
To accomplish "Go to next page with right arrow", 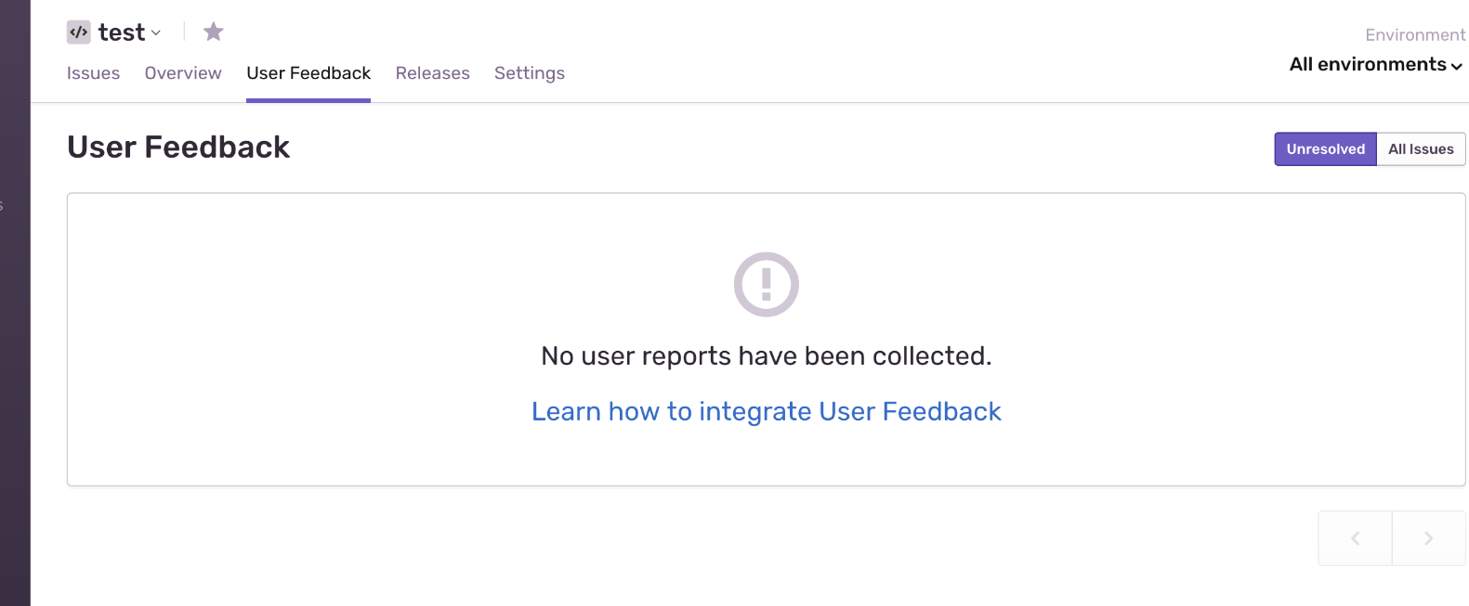I will click(1428, 538).
